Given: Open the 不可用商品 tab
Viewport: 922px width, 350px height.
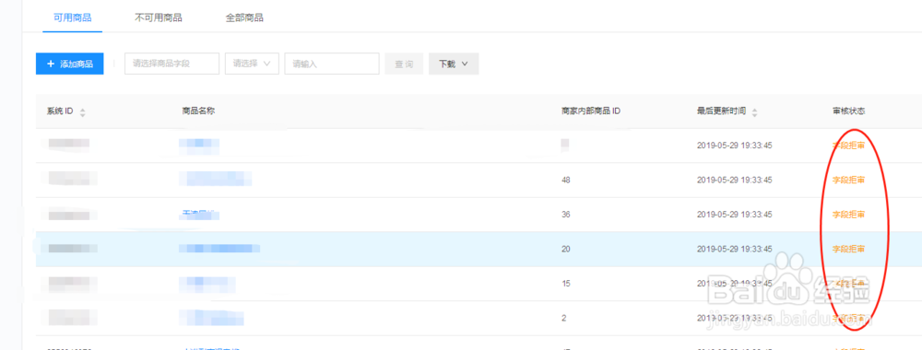Looking at the screenshot, I should point(159,17).
